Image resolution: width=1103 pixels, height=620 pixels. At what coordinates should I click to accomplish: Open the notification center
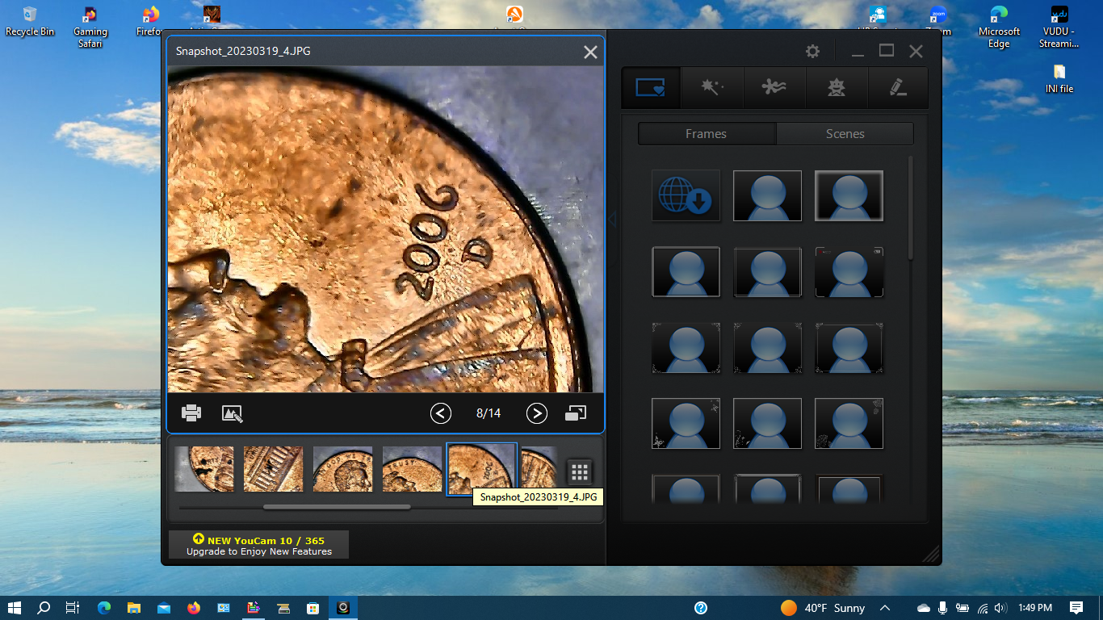pyautogui.click(x=1076, y=608)
